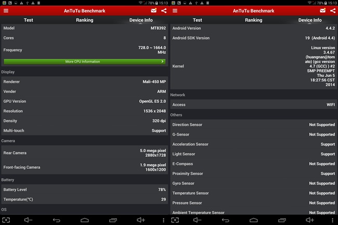Select the Cores row
The width and height of the screenshot is (338, 225).
point(84,38)
